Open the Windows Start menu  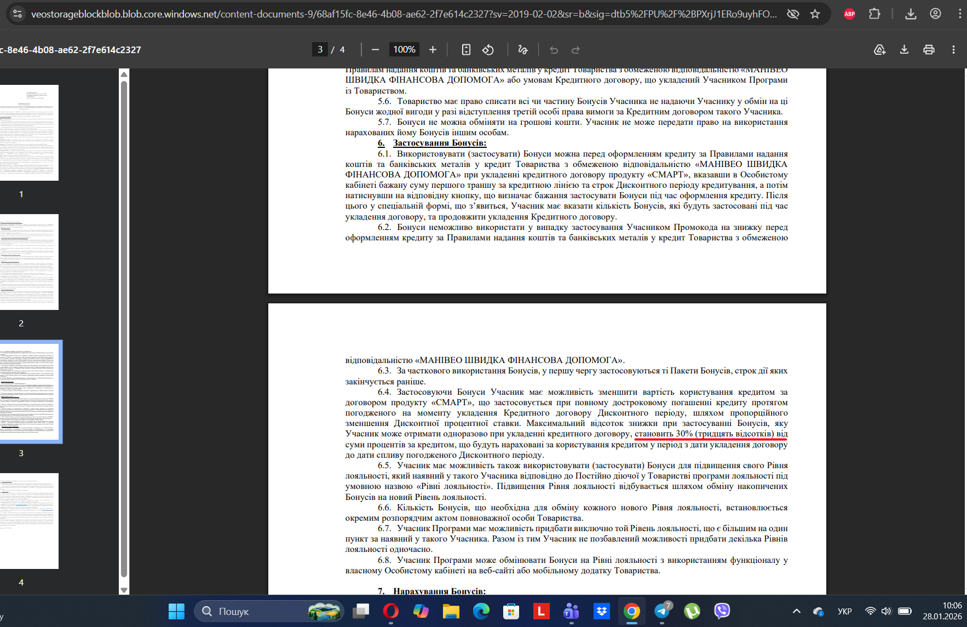point(176,611)
